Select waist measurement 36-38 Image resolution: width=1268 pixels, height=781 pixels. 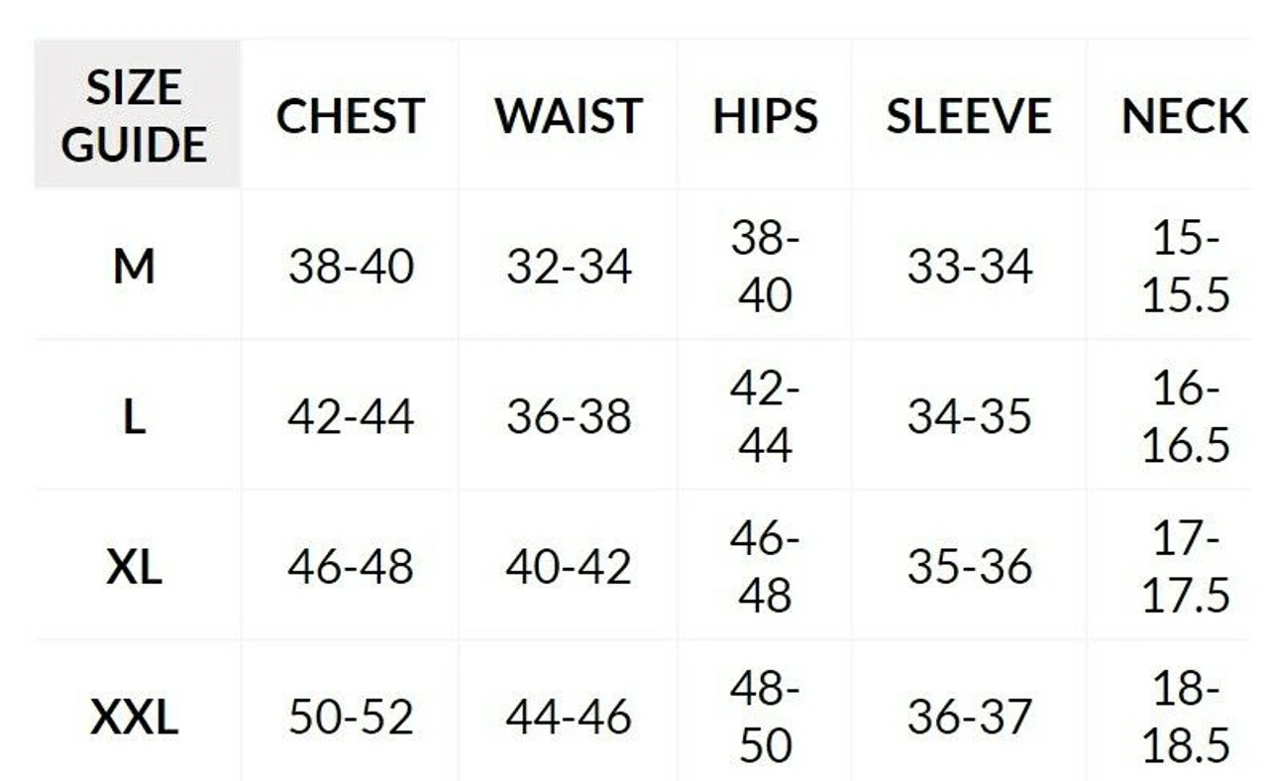(569, 417)
